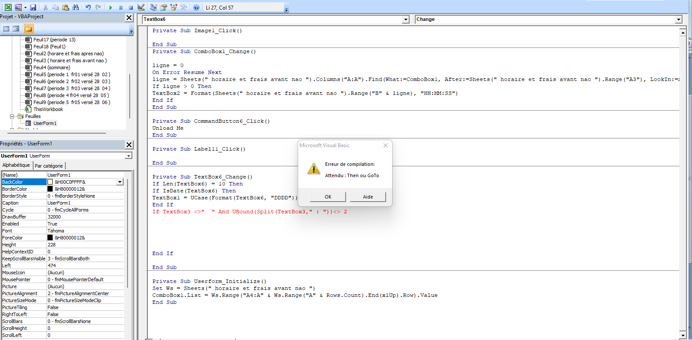Save the VBA project with disk icon
This screenshot has height=340, width=692.
(x=33, y=7)
